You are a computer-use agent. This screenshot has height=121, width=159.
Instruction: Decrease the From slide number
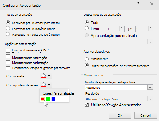(x=122, y=30)
